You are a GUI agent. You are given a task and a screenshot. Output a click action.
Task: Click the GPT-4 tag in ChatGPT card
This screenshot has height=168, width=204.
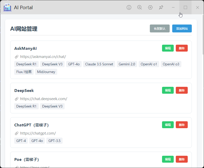coord(21,141)
